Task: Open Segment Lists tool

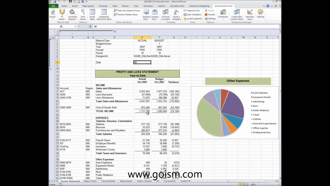Action: point(192,11)
